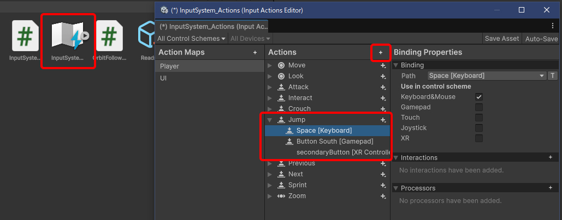Enable Touch control scheme checkbox
The image size is (562, 220).
[479, 118]
